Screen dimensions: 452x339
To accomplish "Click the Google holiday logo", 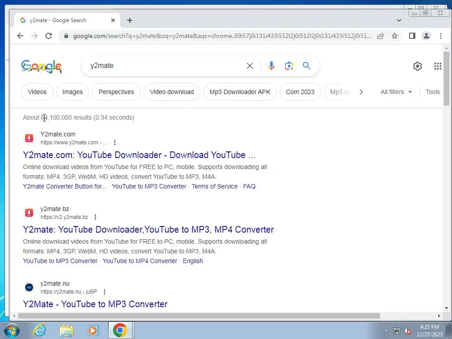I will pos(41,67).
